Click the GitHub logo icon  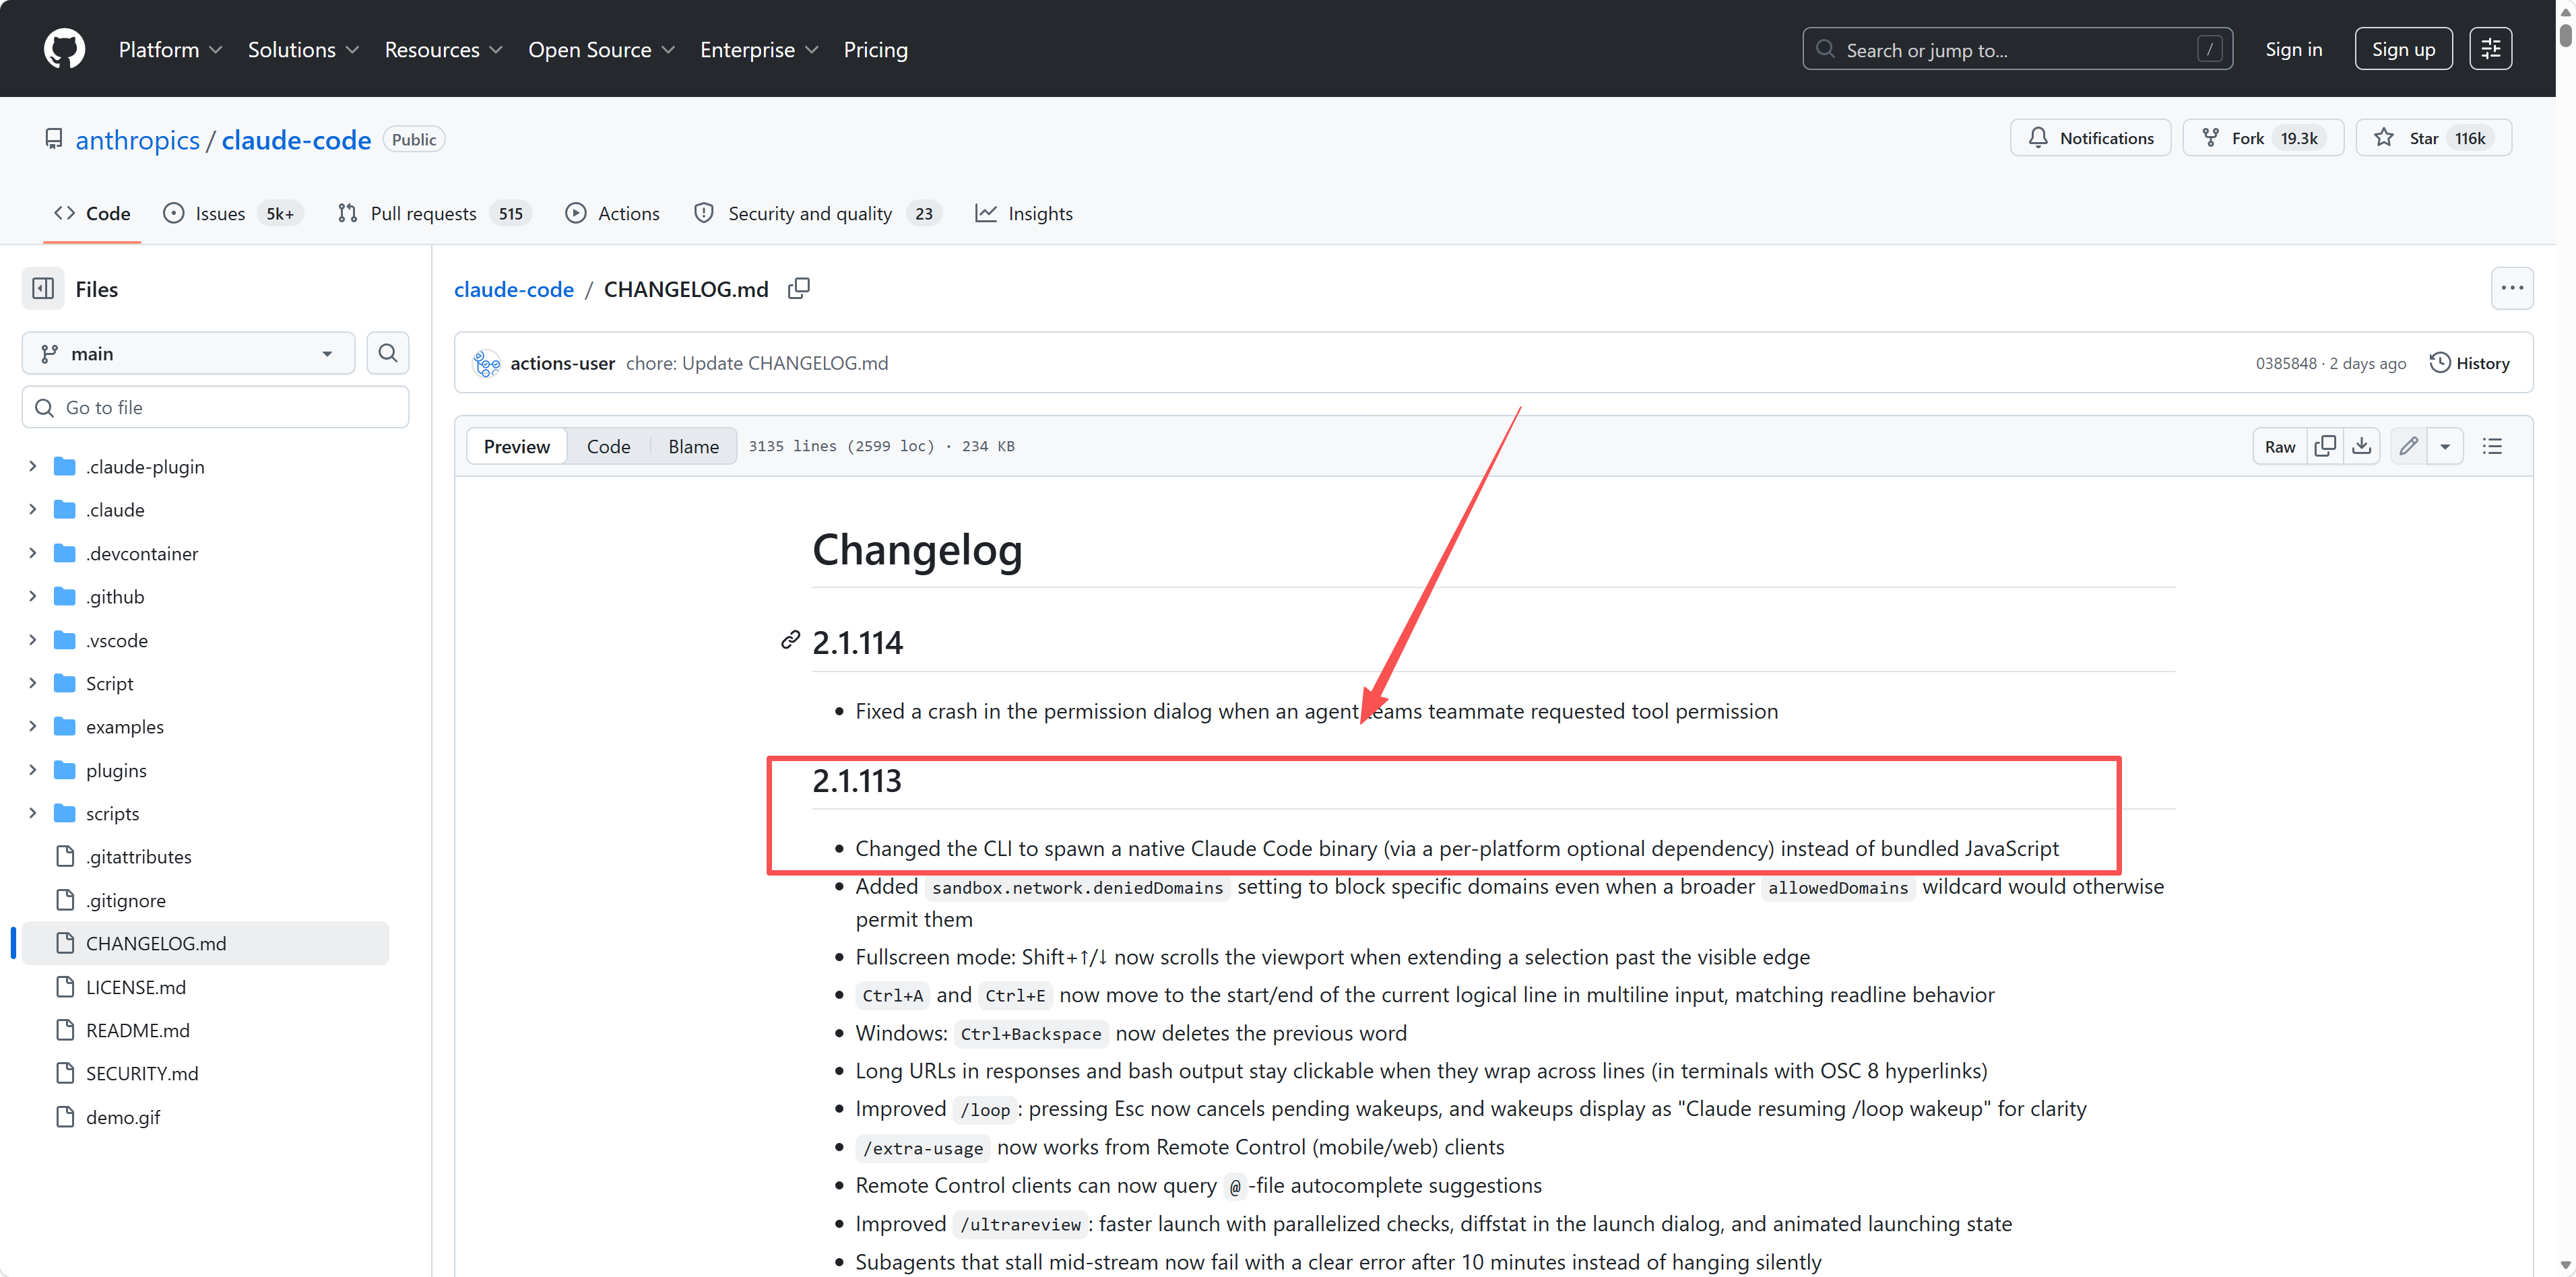[x=64, y=49]
